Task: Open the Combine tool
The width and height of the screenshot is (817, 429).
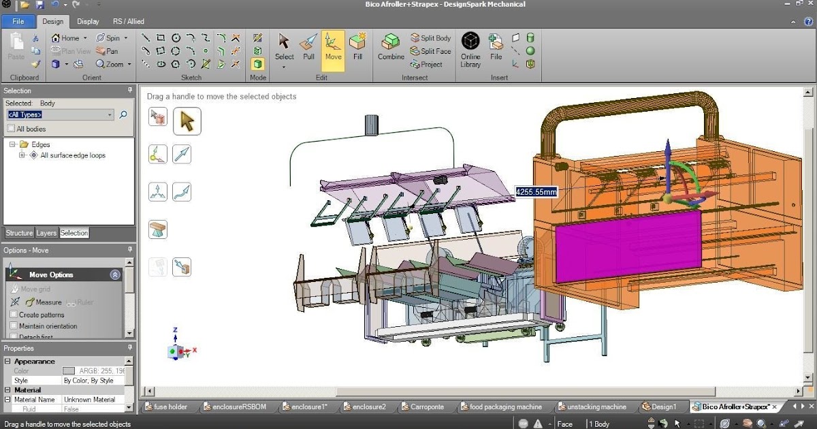Action: pyautogui.click(x=391, y=49)
